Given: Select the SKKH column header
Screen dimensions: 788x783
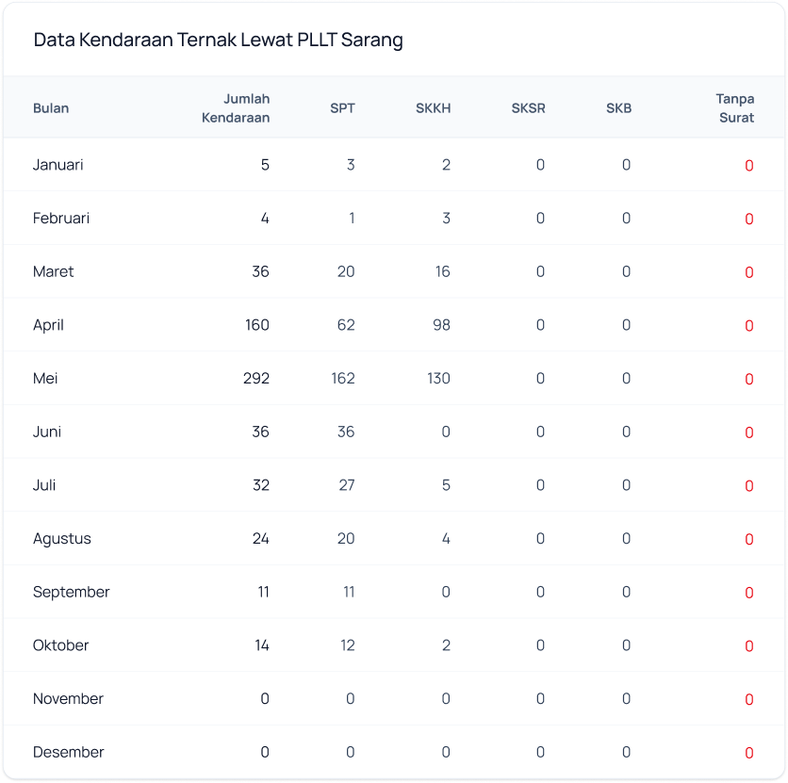Looking at the screenshot, I should pos(433,107).
